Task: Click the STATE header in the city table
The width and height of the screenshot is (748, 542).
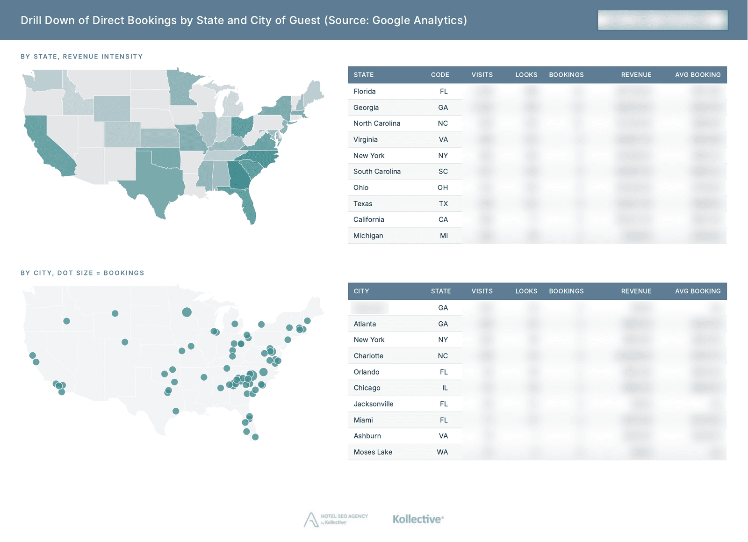Action: click(441, 291)
